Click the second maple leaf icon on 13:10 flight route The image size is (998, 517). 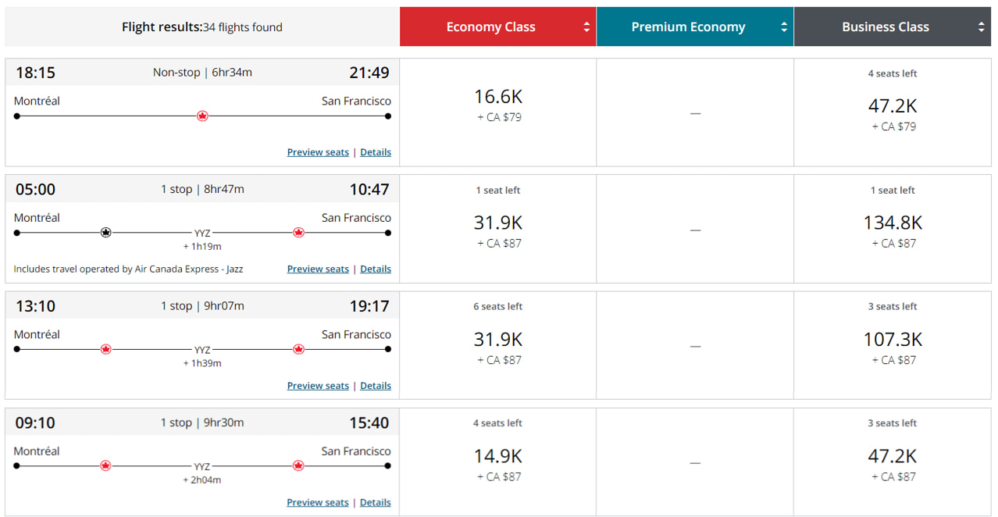298,349
